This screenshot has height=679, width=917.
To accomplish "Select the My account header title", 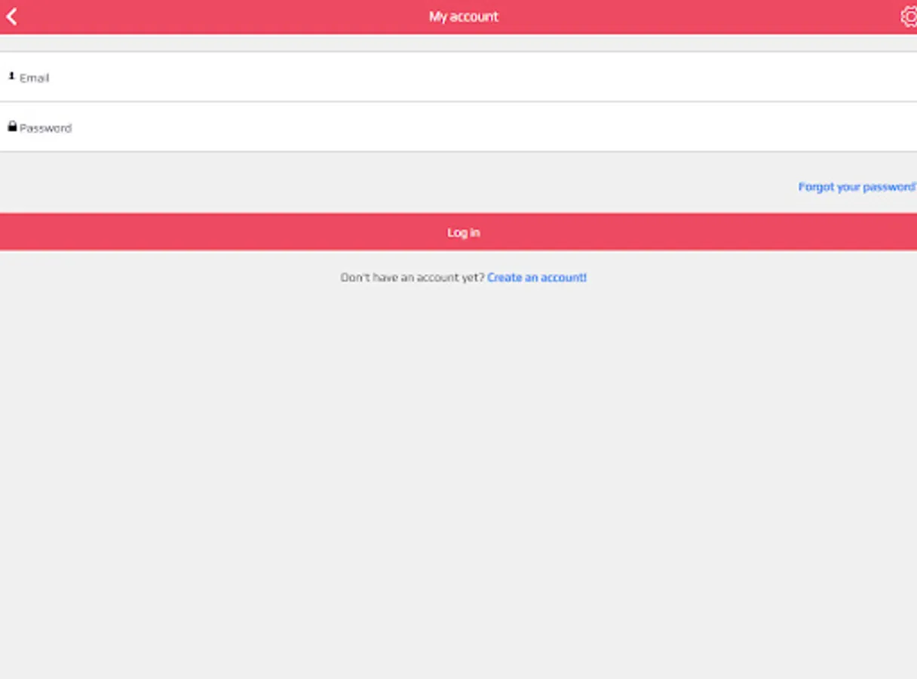I will point(463,16).
